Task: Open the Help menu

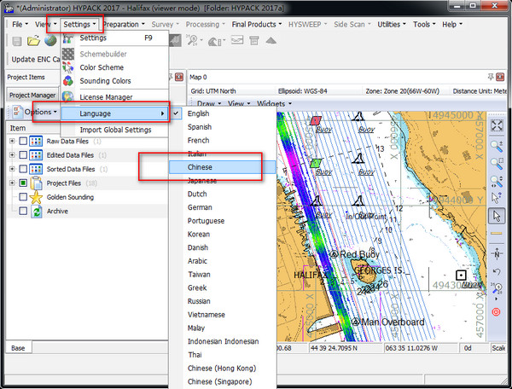Action: coord(452,25)
